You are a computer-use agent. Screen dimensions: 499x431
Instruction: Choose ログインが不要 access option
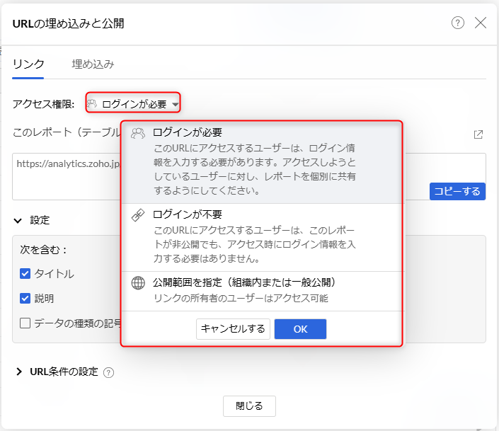(x=188, y=214)
